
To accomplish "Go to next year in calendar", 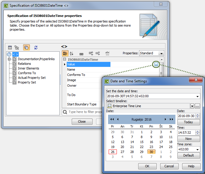I will pyautogui.click(x=171, y=119).
